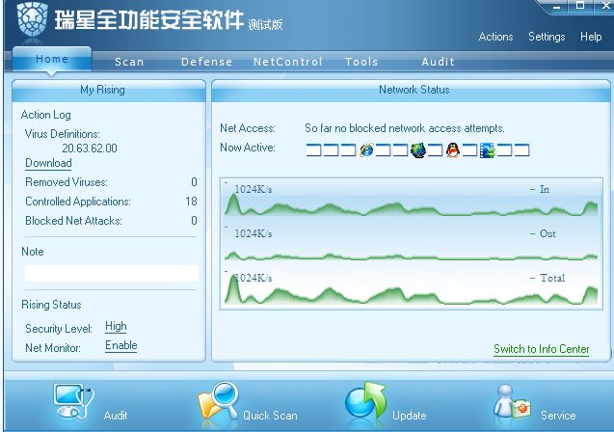Click the Virus Definitions label
The height and width of the screenshot is (432, 614).
pyautogui.click(x=63, y=134)
